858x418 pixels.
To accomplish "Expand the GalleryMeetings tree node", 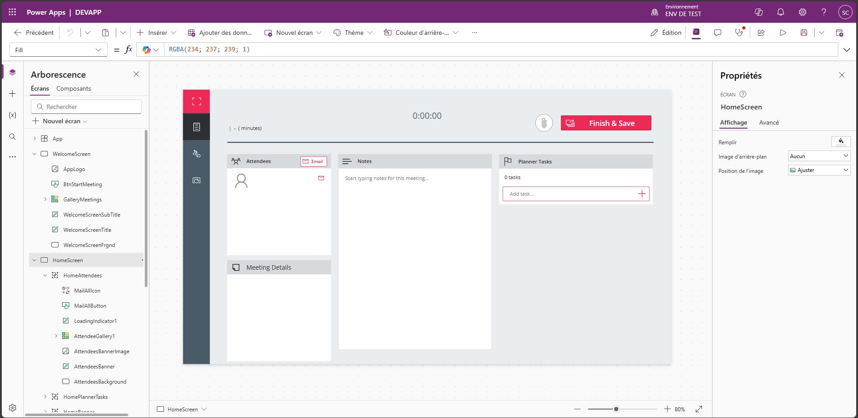I will [x=45, y=200].
